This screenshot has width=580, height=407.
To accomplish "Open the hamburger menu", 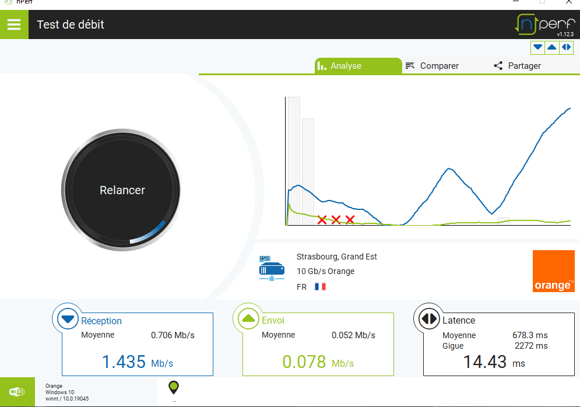I will point(14,24).
